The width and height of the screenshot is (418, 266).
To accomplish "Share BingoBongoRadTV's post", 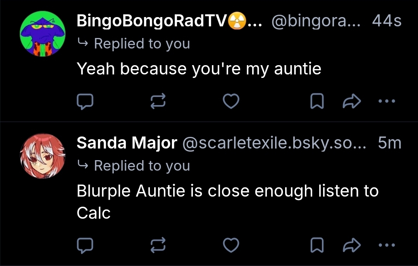I will coord(352,102).
